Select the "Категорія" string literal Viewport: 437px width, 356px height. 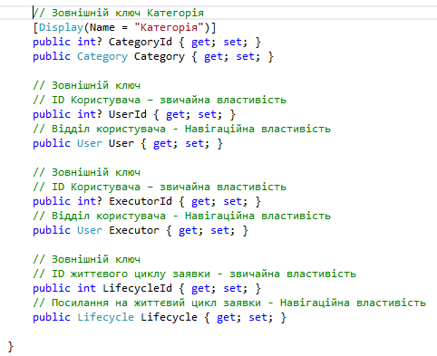169,27
